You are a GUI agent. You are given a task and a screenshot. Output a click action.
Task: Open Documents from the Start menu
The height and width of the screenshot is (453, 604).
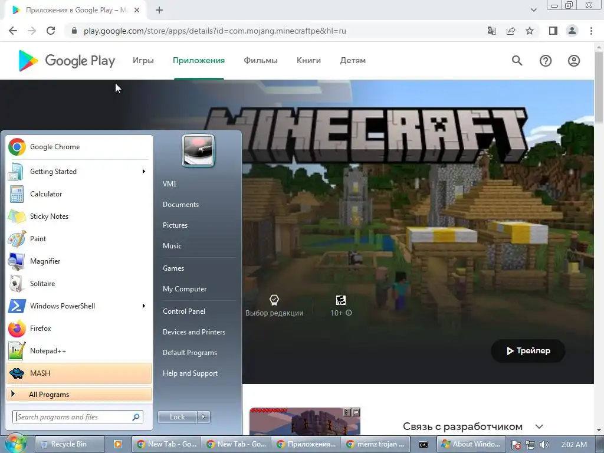coord(180,205)
